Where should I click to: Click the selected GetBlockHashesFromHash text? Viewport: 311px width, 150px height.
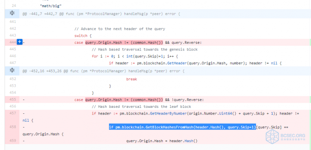pos(183,127)
